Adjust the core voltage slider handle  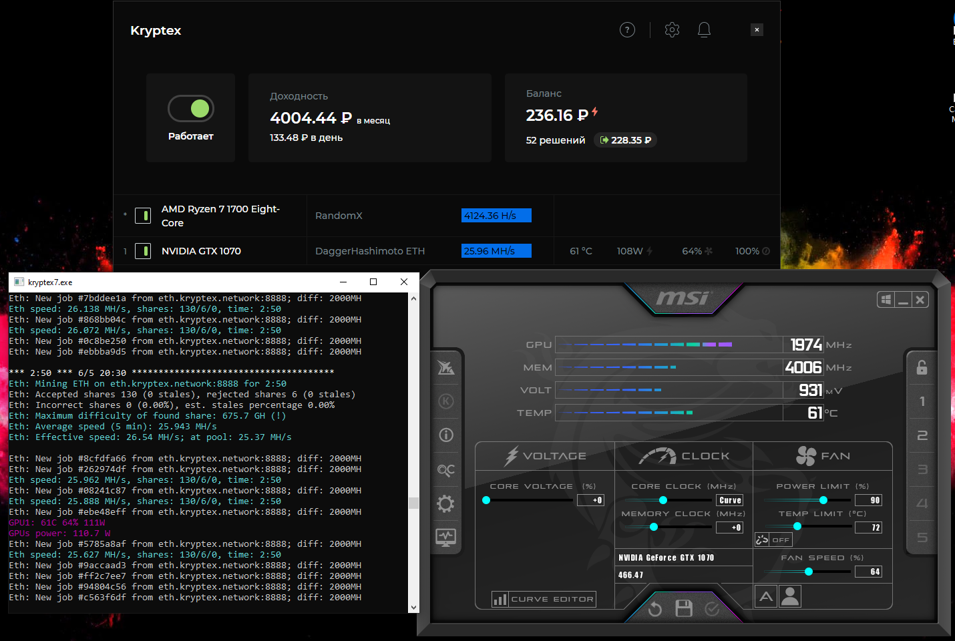[486, 500]
